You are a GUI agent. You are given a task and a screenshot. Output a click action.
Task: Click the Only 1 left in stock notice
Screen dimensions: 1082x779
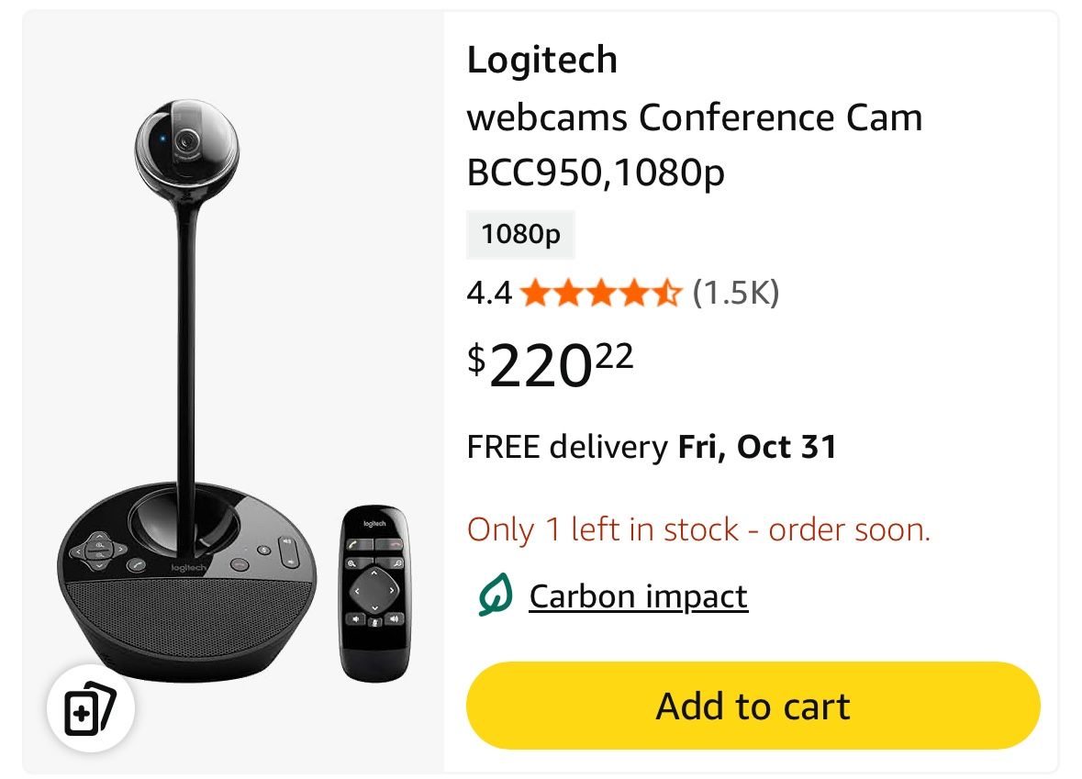coord(698,529)
